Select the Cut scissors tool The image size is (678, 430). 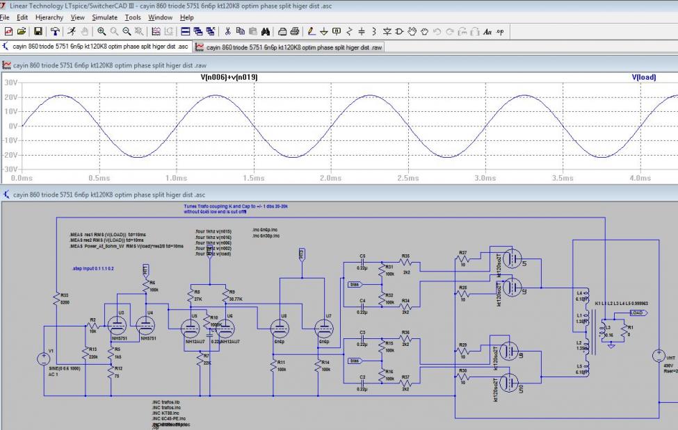coord(228,31)
